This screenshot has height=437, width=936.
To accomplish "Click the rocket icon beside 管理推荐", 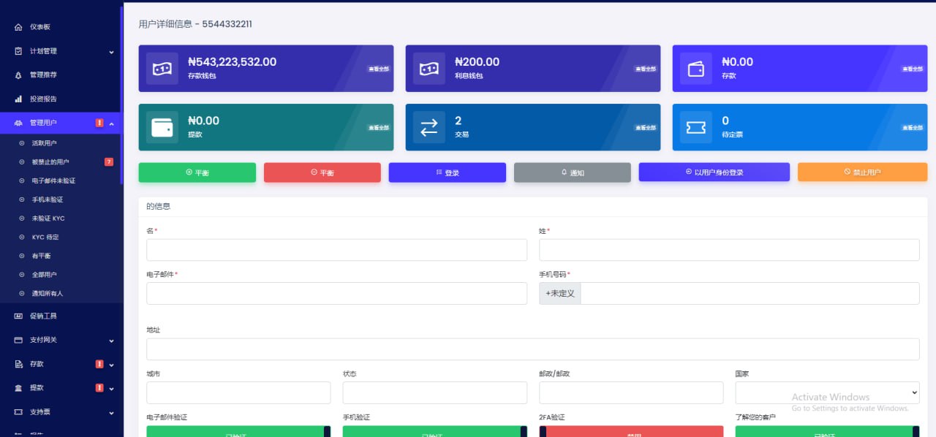I will [x=18, y=75].
